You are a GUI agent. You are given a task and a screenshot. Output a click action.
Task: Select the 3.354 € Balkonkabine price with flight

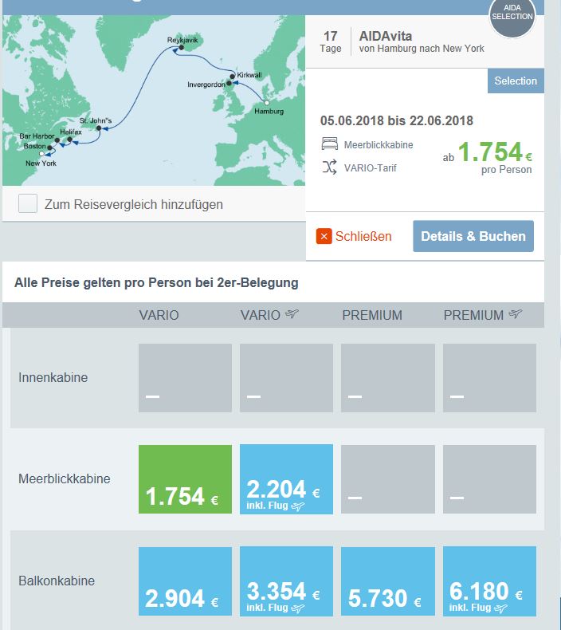[286, 581]
